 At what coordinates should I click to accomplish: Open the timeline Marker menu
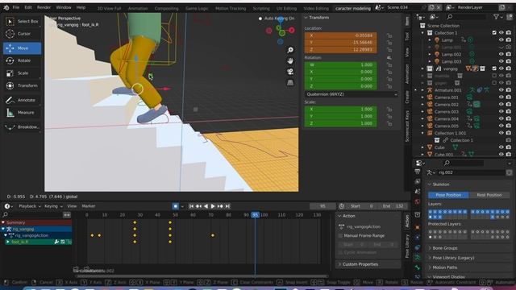pyautogui.click(x=89, y=206)
